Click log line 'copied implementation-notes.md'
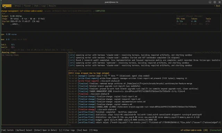 pos(107,101)
